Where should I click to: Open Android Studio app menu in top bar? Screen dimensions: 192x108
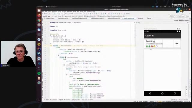pyautogui.click(x=52, y=7)
